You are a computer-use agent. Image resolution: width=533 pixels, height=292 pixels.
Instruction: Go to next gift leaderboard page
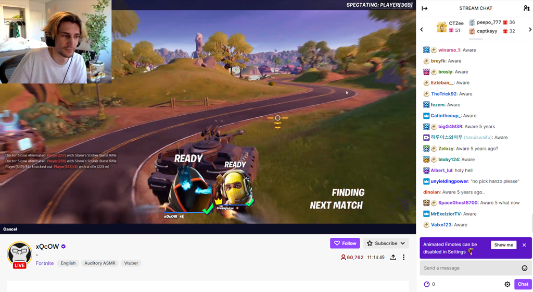click(530, 30)
